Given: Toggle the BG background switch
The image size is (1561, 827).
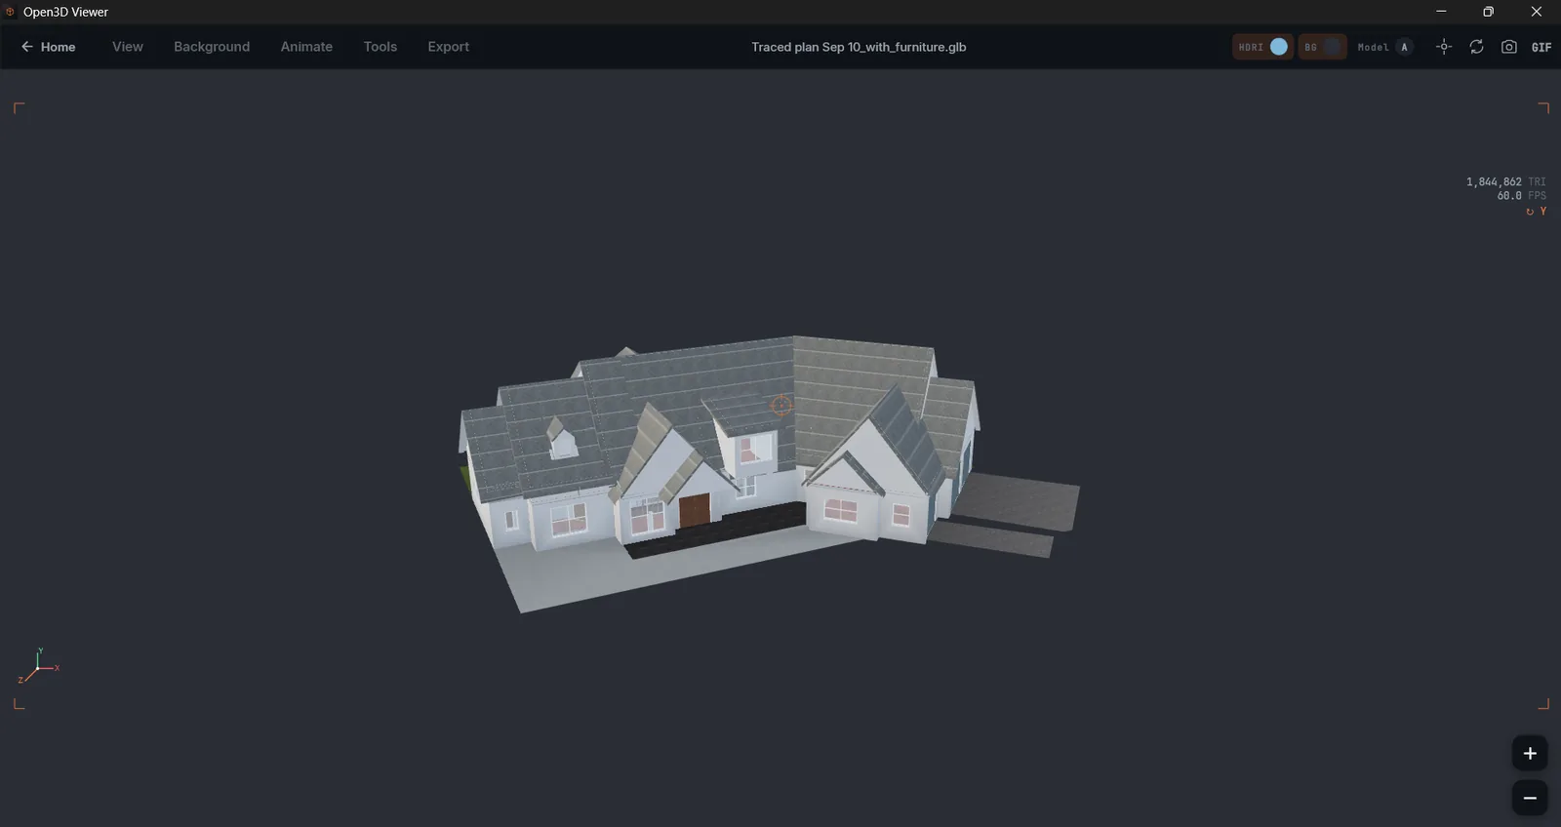Looking at the screenshot, I should [1322, 47].
